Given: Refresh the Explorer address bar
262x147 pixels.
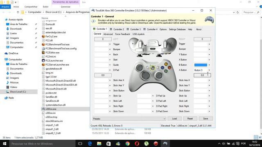Looking at the screenshot, I should coord(237,12).
